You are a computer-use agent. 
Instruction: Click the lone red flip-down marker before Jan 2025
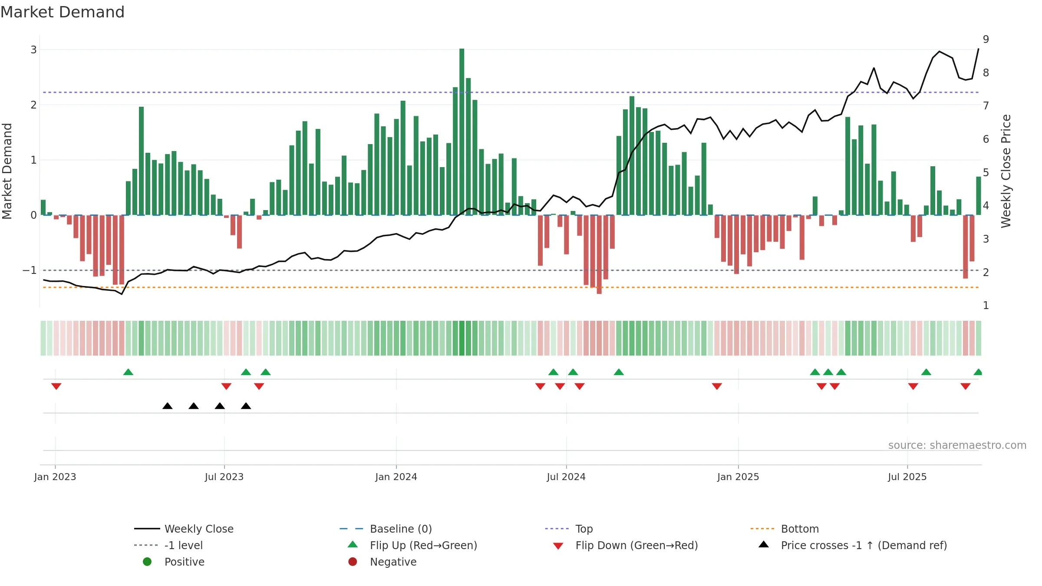(717, 386)
